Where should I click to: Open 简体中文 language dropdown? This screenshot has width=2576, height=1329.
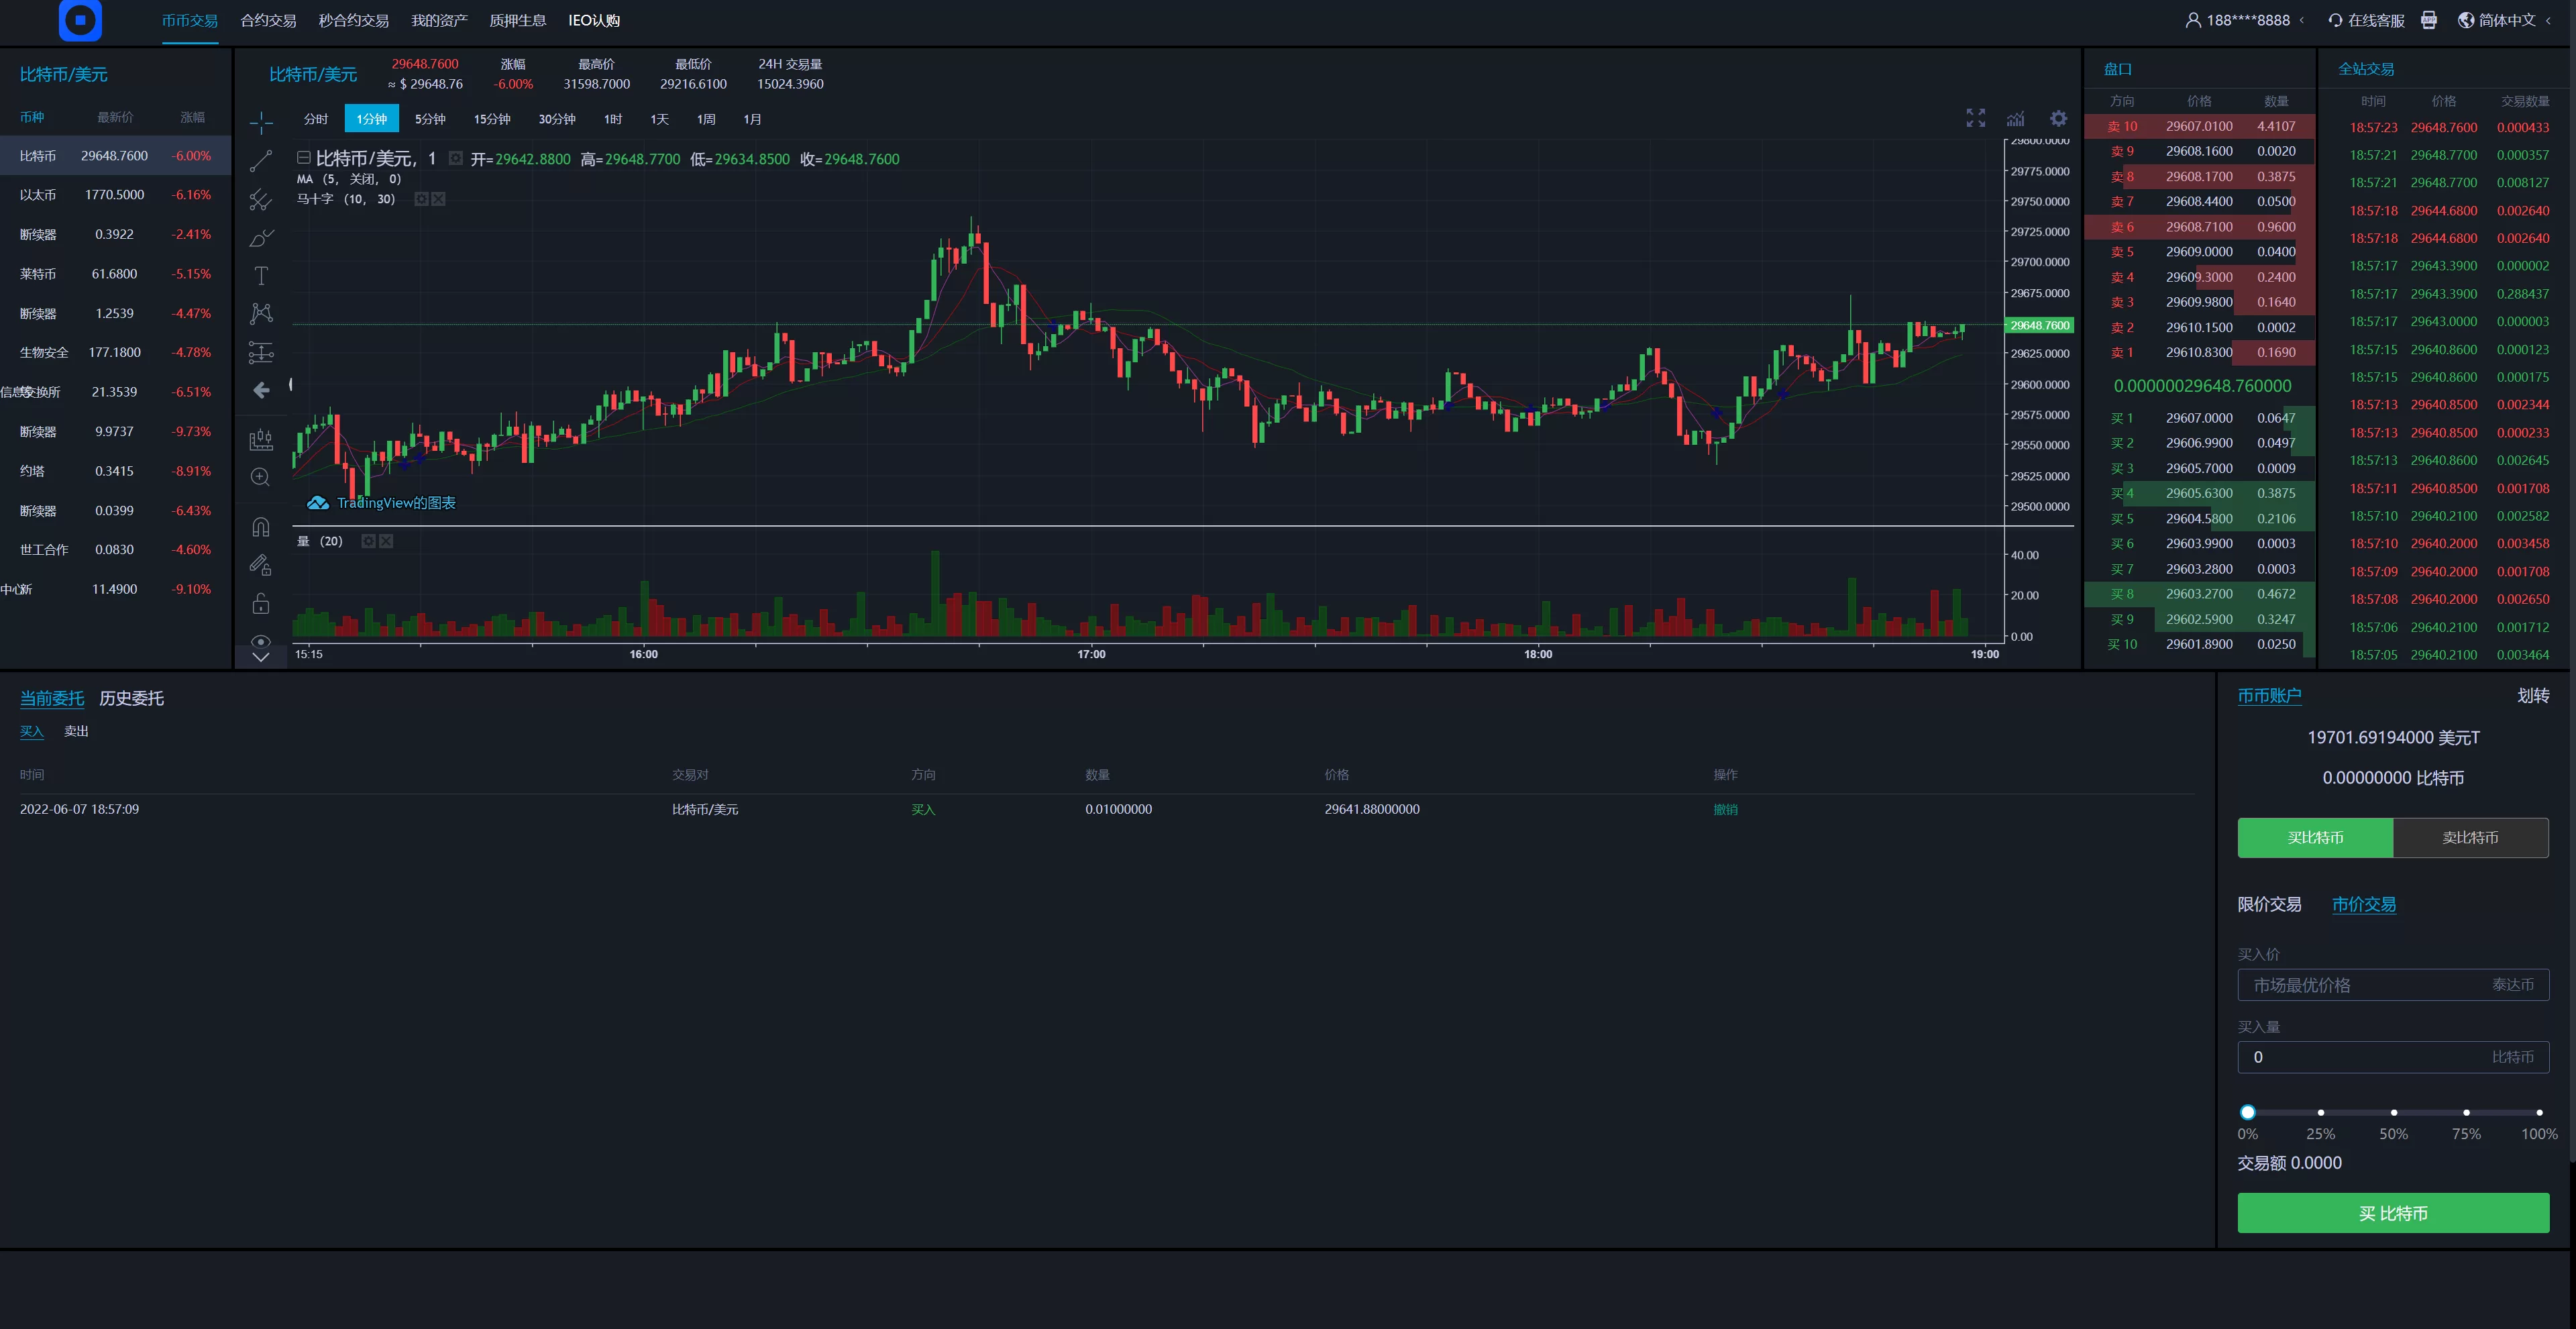point(2505,20)
